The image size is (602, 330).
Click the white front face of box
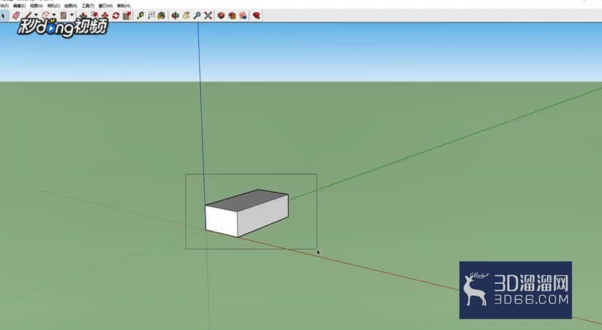coord(222,221)
